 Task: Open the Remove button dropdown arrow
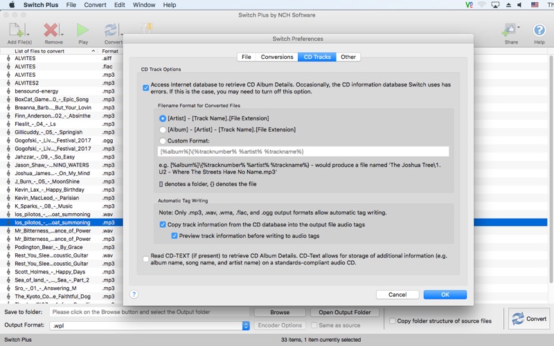(62, 34)
